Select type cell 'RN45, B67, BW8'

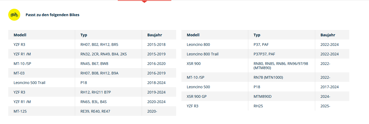tap(94, 64)
